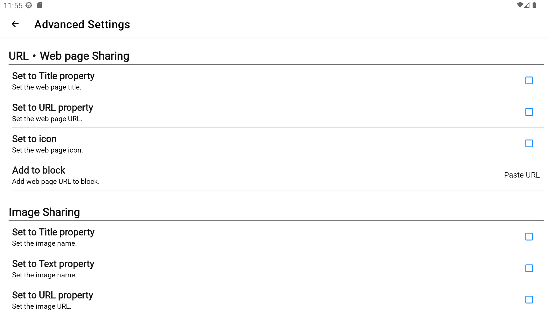Screen dimensions: 548x315
Task: Tap the Set the image URL description
Action: 42,306
